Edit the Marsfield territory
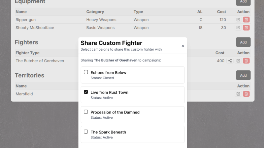The image size is (264, 148). tap(238, 94)
